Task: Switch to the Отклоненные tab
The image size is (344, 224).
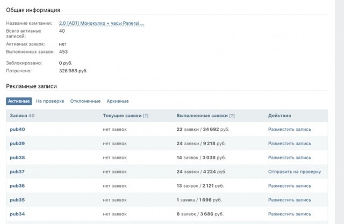Action: (85, 101)
